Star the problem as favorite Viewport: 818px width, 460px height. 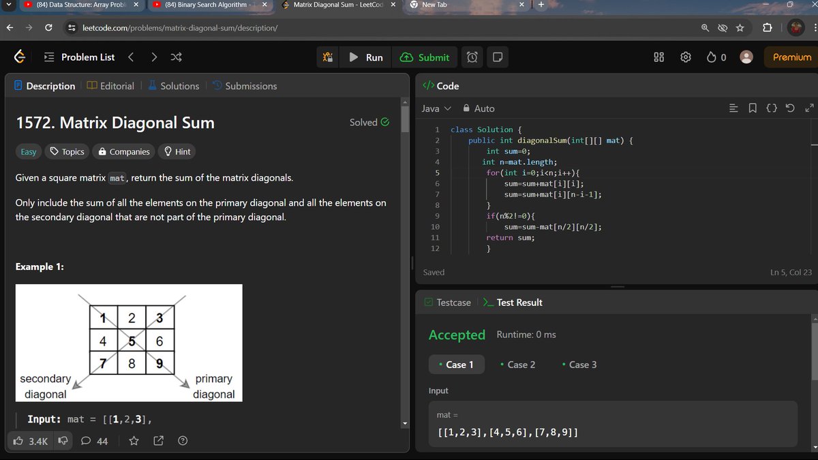134,442
